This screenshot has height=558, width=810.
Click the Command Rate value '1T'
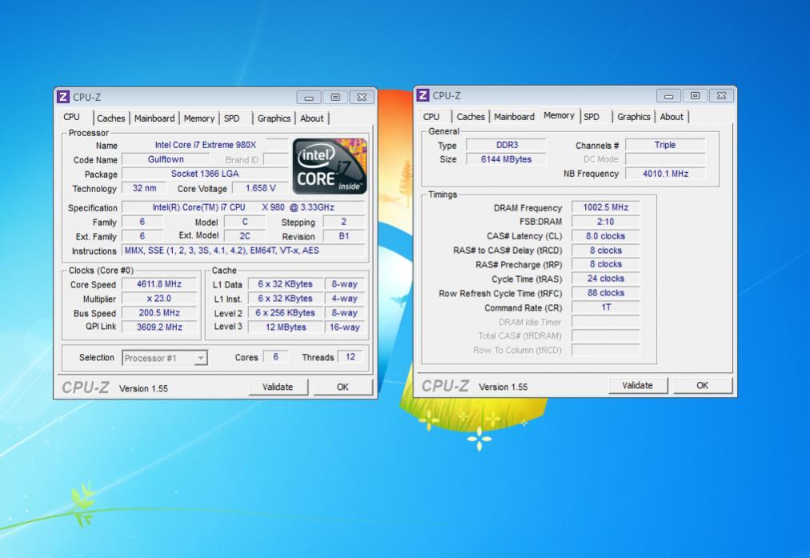click(x=605, y=307)
